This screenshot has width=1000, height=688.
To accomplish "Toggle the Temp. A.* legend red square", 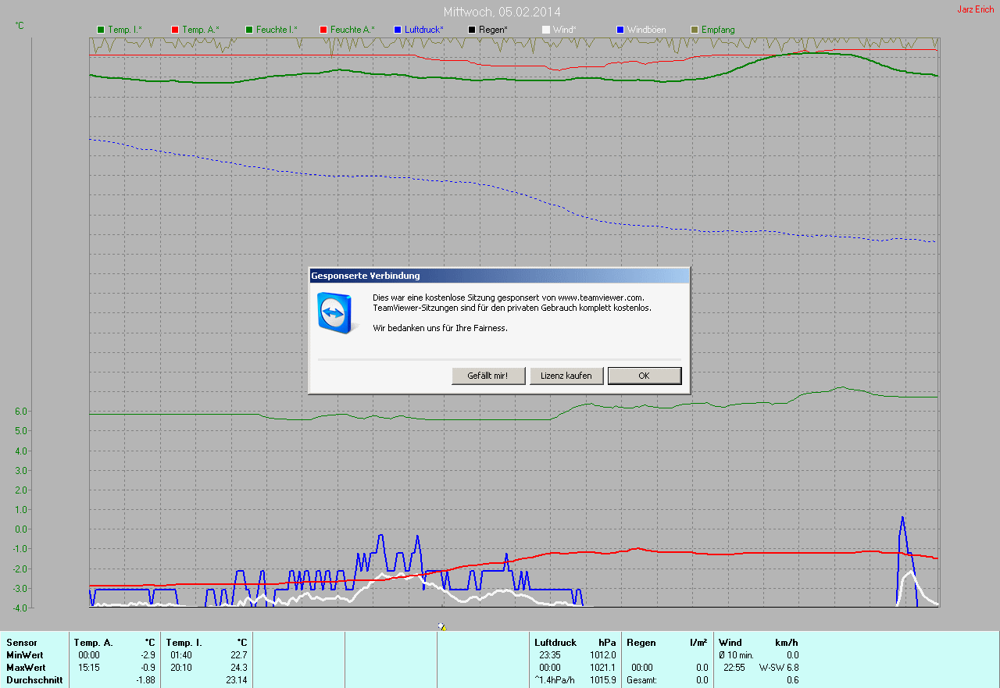I will [x=175, y=30].
